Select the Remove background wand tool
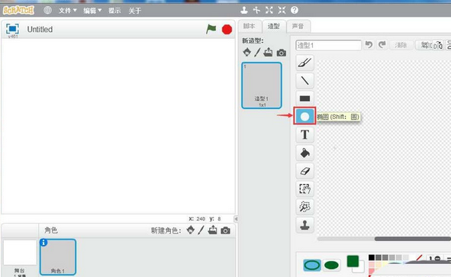Screen dimensions: 451x277 [x=305, y=207]
